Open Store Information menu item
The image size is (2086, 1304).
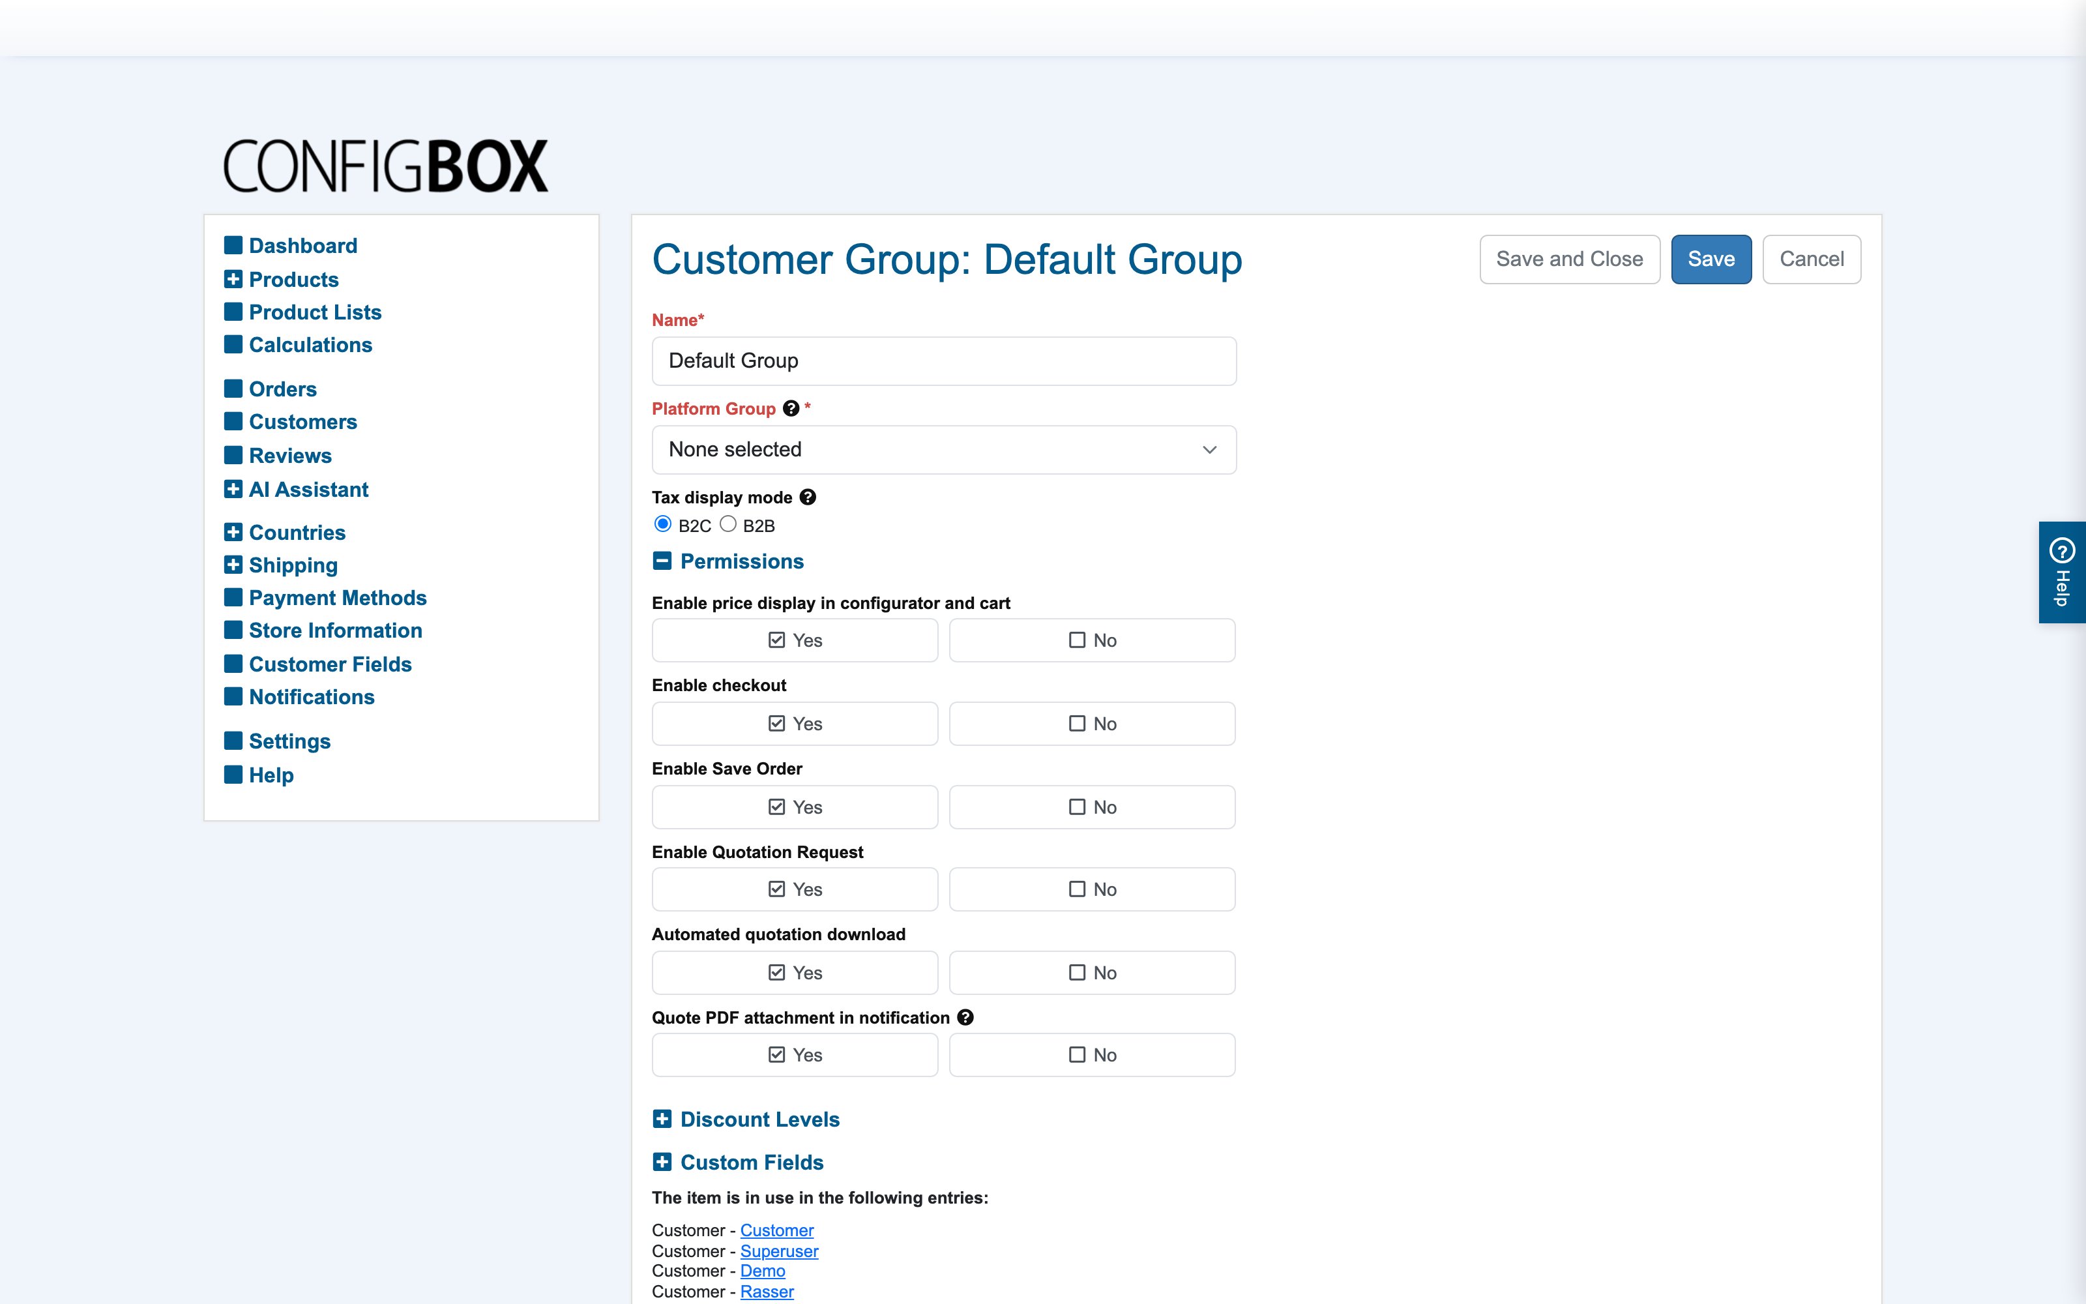pyautogui.click(x=335, y=630)
